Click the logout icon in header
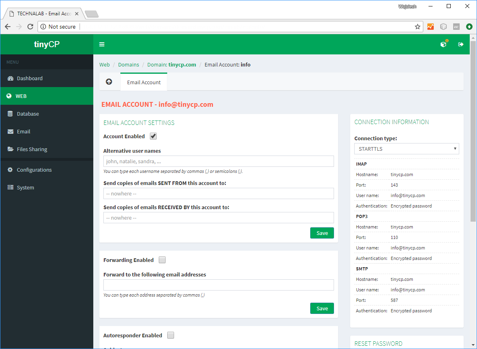Viewport: 477px width, 349px height. (461, 44)
